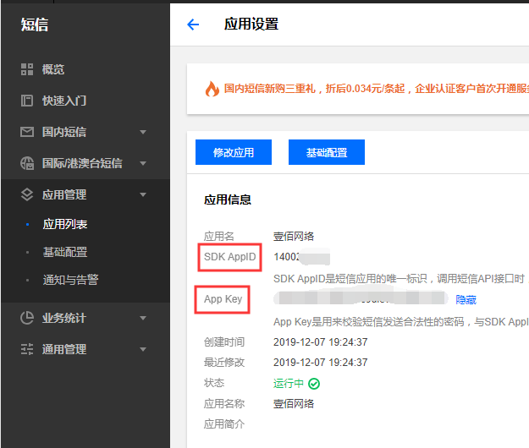Screen dimensions: 529x448
Task: Click the 快速入门 book icon
Action: pyautogui.click(x=27, y=101)
